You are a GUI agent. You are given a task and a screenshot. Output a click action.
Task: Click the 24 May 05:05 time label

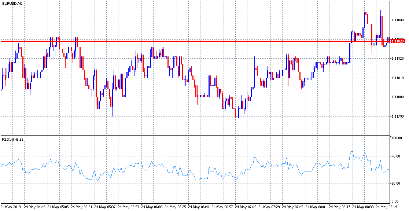click(59, 207)
